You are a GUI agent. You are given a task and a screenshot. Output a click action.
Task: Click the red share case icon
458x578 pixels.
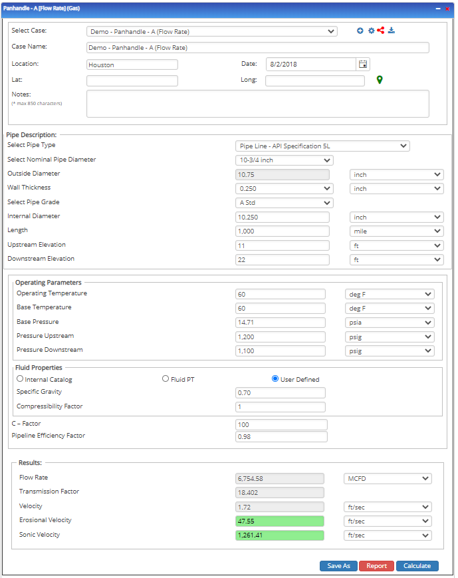point(382,31)
